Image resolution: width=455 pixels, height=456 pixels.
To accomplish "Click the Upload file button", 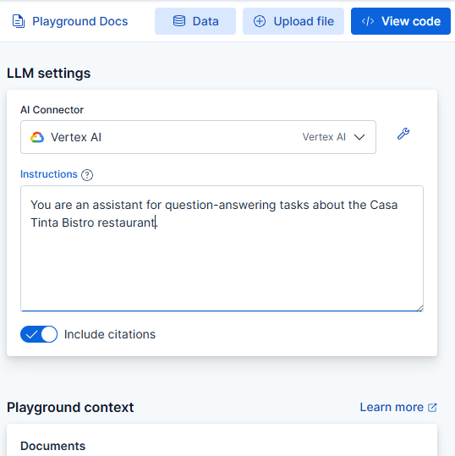I will point(293,21).
